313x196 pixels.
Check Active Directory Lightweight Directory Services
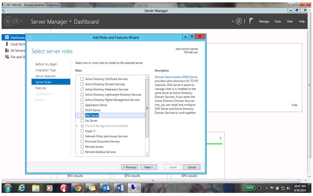pyautogui.click(x=82, y=94)
